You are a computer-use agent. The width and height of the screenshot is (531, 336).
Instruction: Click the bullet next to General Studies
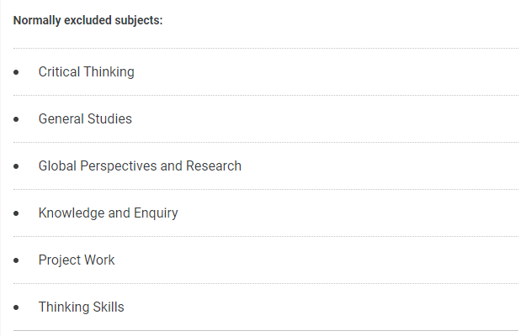tap(16, 119)
